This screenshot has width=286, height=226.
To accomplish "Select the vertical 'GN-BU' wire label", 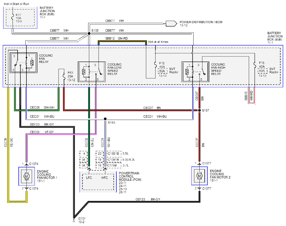I will point(92,142).
